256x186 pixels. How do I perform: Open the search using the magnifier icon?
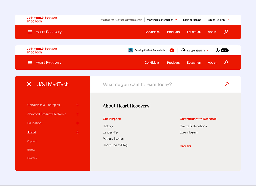[x=226, y=32]
